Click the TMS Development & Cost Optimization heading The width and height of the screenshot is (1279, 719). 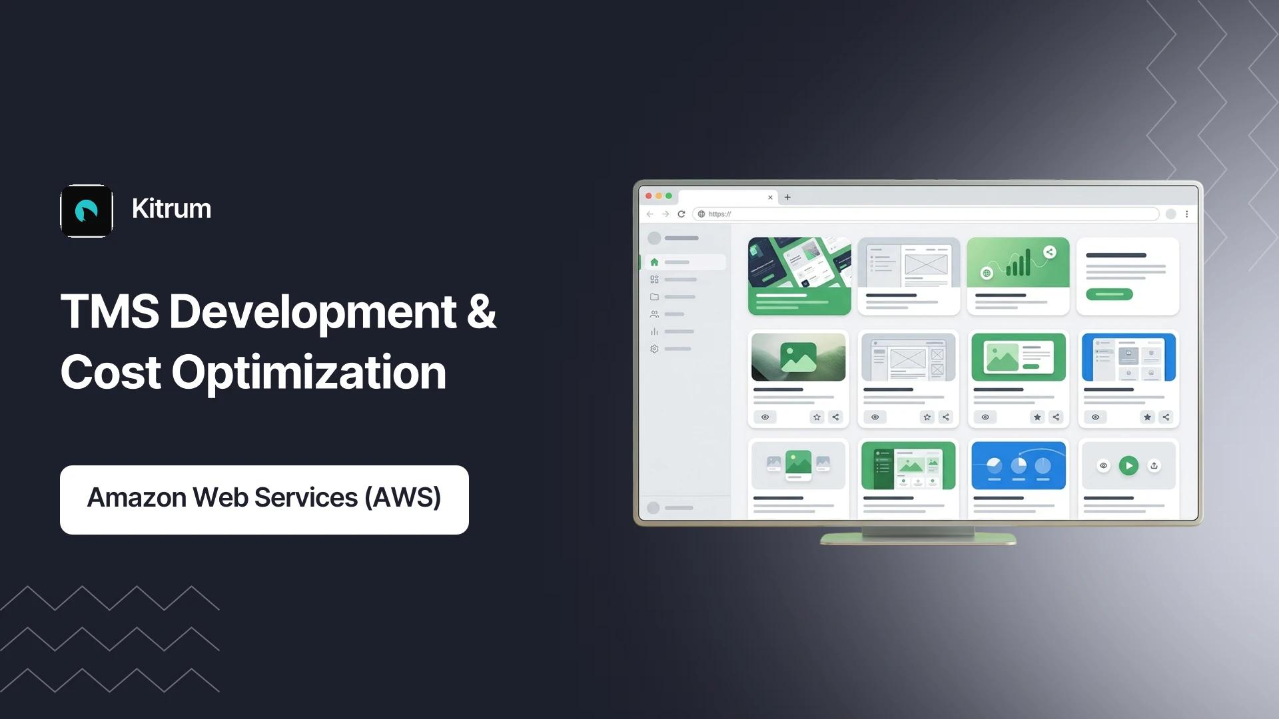[278, 341]
